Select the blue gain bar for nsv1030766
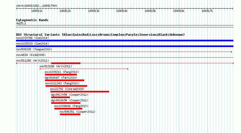The image size is (241, 133). 125,41
